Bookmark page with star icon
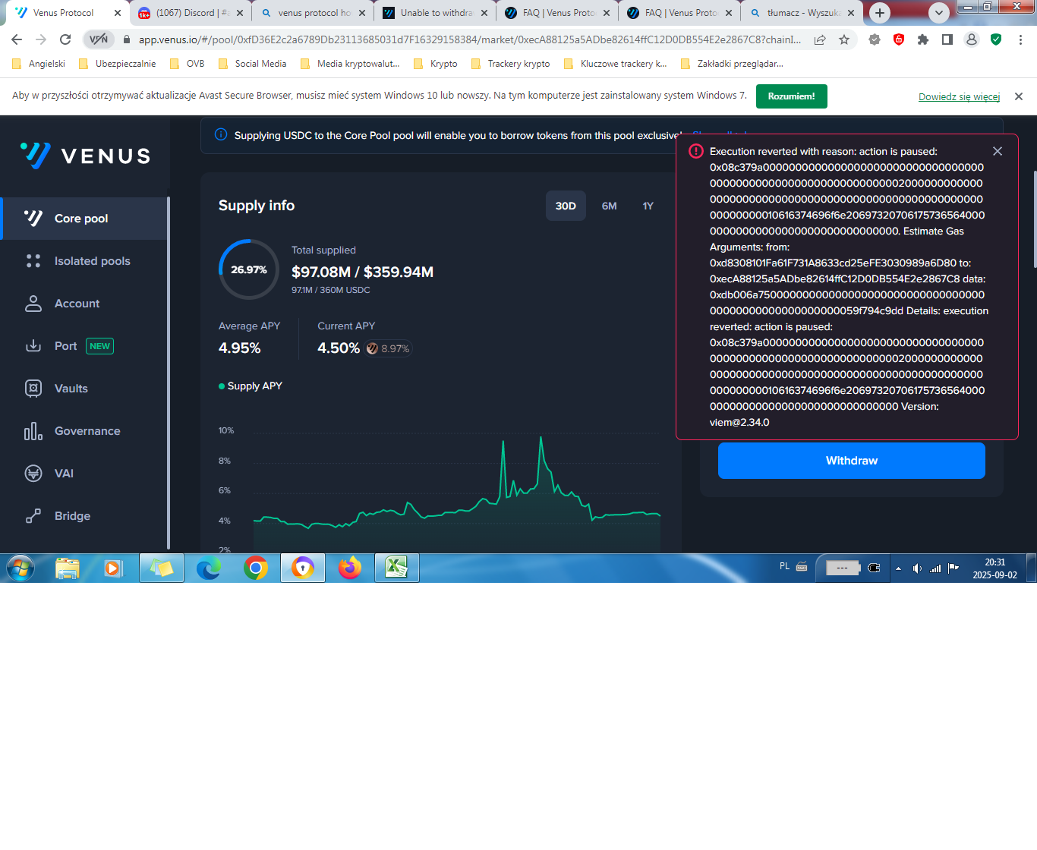This screenshot has width=1037, height=850. (844, 39)
